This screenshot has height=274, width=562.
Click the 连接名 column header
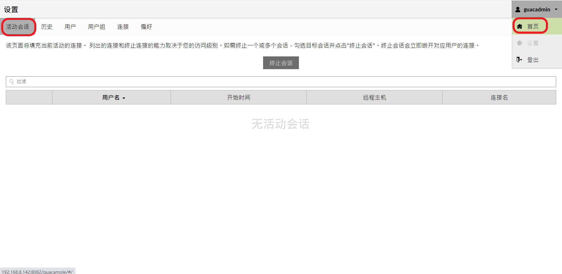pos(499,97)
